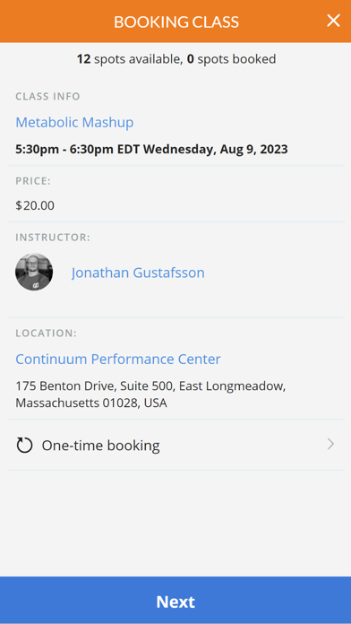
Task: Open Continuum Performance Center location link
Action: pyautogui.click(x=117, y=359)
